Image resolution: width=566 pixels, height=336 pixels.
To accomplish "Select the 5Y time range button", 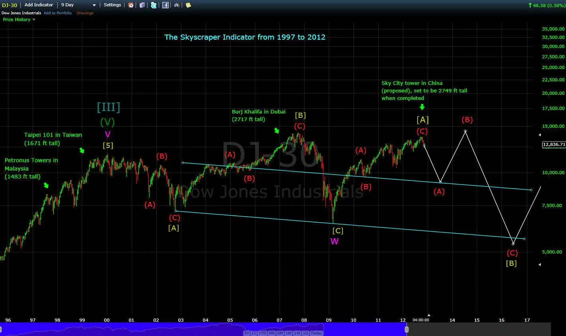I will (247, 333).
